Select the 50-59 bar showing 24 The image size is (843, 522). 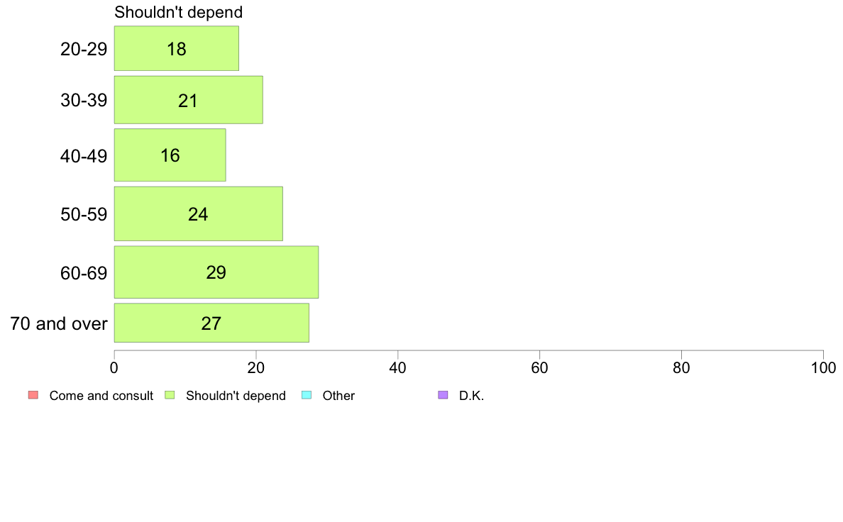tap(199, 214)
